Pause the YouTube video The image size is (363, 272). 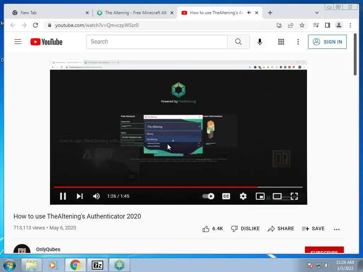pyautogui.click(x=63, y=196)
